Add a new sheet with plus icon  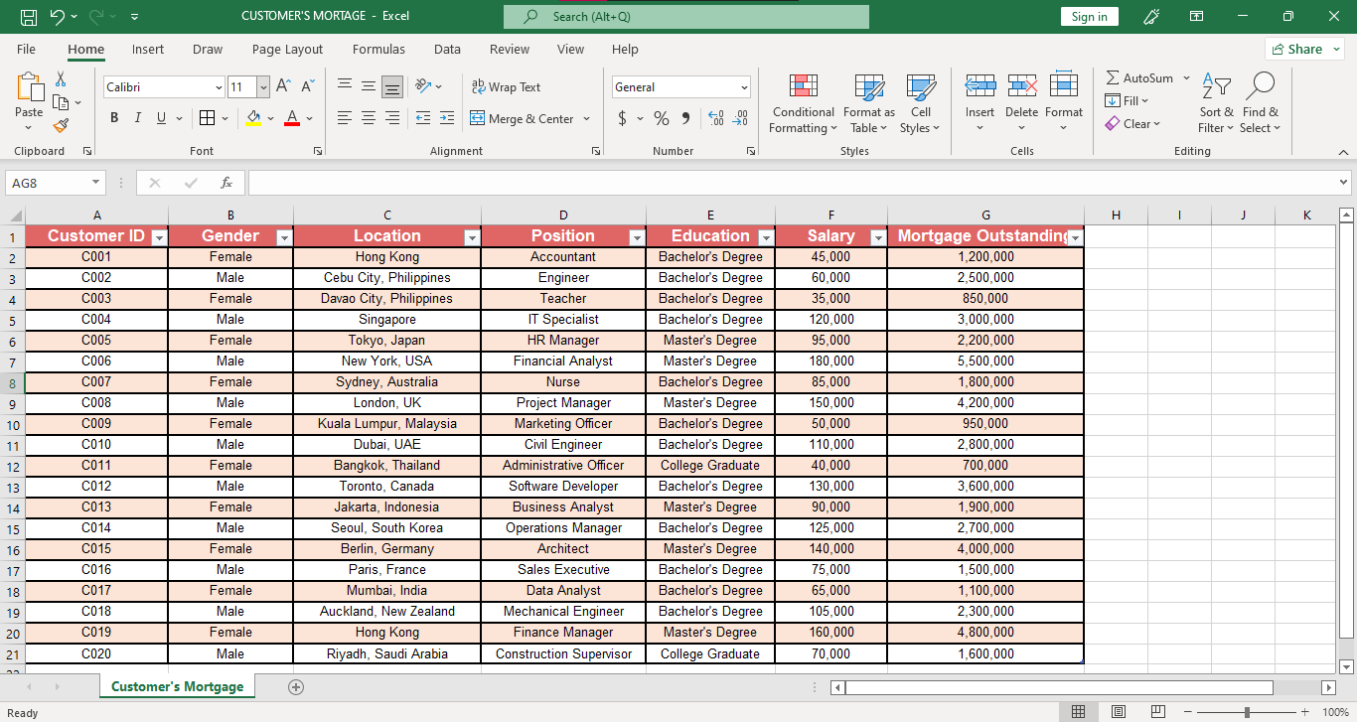pyautogui.click(x=295, y=686)
